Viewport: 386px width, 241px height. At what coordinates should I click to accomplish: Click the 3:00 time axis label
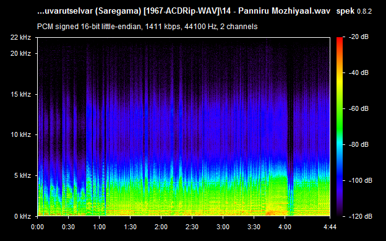pyautogui.click(x=223, y=227)
